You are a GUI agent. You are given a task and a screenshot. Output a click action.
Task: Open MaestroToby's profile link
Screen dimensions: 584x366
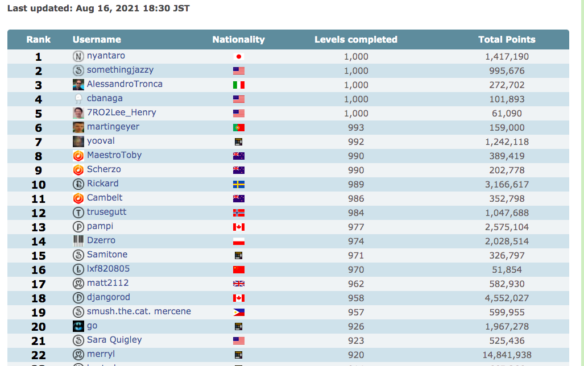tap(114, 155)
